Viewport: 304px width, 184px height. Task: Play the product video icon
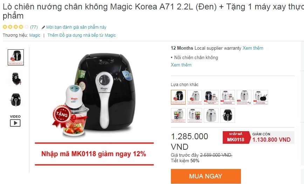pos(15,123)
